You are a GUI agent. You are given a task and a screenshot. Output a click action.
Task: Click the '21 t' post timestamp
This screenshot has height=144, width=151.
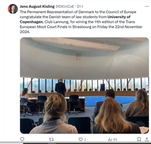80,6
